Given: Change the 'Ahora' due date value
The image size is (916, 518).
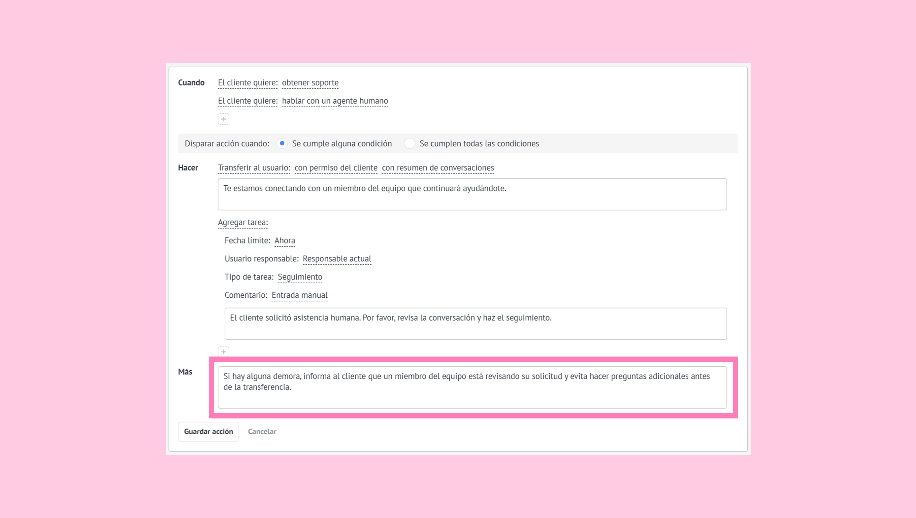Looking at the screenshot, I should [285, 240].
